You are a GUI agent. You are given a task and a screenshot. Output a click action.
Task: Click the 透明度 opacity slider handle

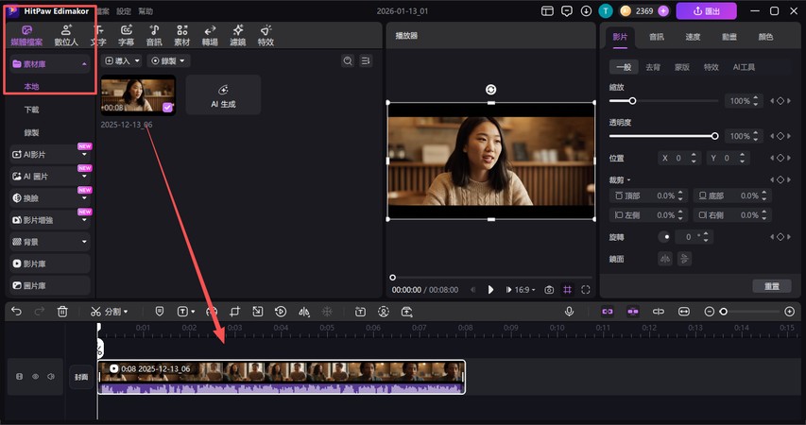[x=714, y=136]
